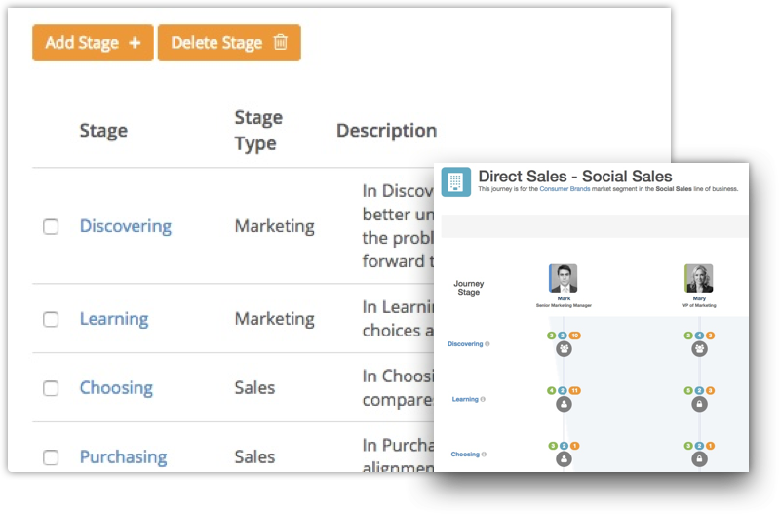Click Mark's group icon at Discovering stage
Screen dimensions: 779x514
(x=564, y=349)
